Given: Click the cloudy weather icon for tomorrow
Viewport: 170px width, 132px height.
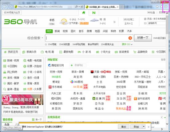Looking at the screenshot, I should coord(94,20).
